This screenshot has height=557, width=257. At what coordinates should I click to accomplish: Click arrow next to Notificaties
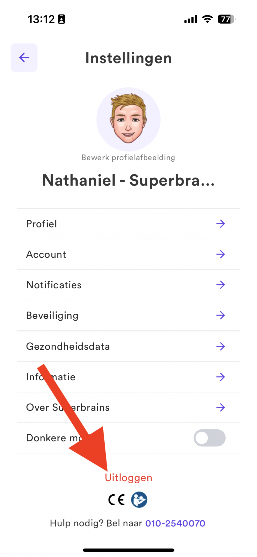click(221, 285)
